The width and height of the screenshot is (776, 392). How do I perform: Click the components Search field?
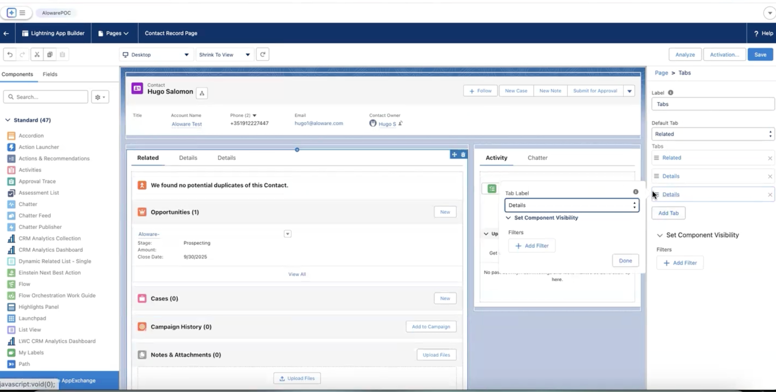[x=46, y=97]
